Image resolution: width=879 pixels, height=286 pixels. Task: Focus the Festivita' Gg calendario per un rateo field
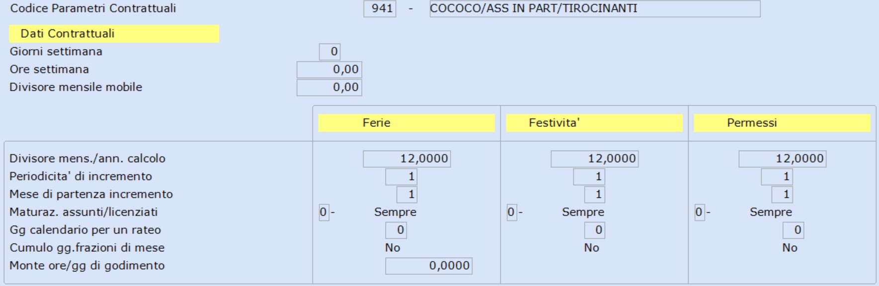(595, 230)
